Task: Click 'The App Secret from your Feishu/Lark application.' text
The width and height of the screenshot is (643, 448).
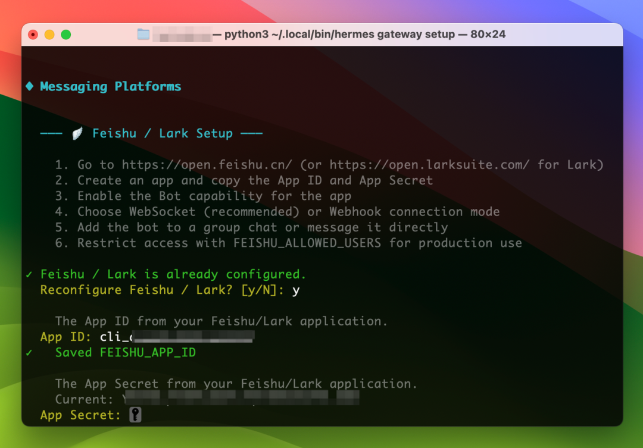Action: [236, 384]
